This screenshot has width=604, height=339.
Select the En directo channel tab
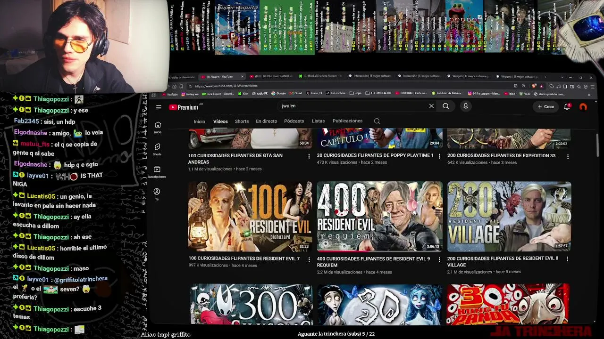click(266, 121)
